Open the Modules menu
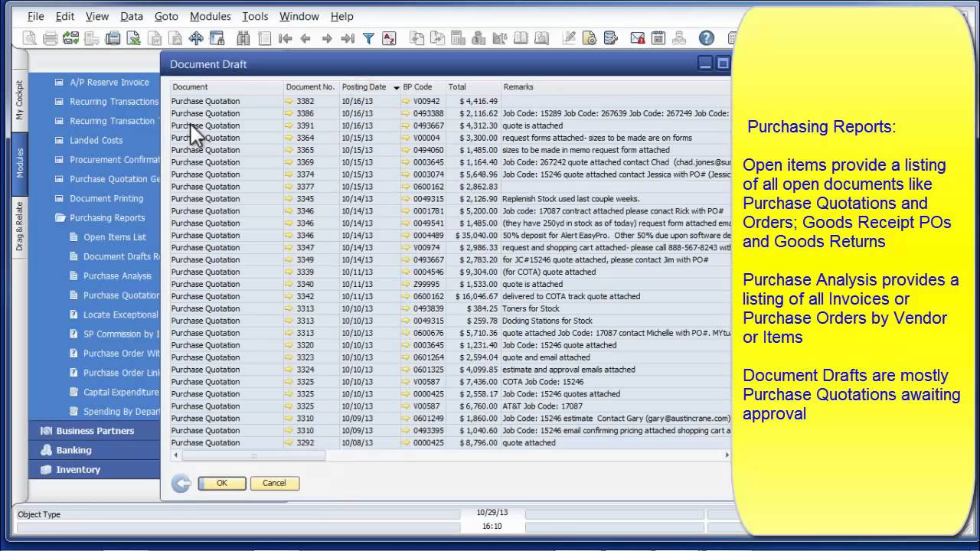This screenshot has width=980, height=551. coord(210,16)
